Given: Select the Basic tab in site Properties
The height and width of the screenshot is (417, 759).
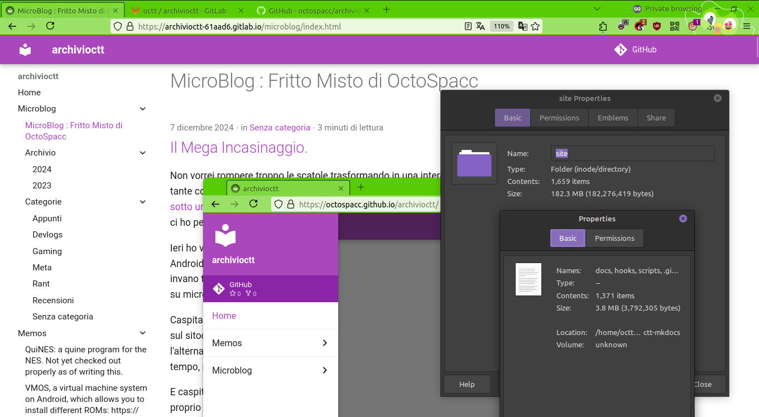Looking at the screenshot, I should click(x=512, y=118).
